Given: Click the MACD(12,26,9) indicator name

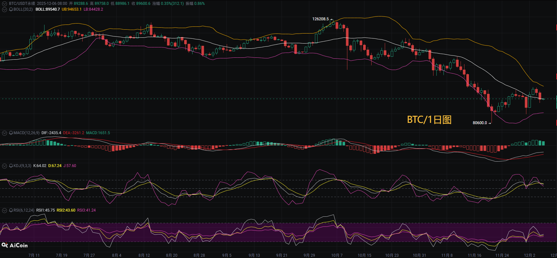Looking at the screenshot, I should point(26,133).
